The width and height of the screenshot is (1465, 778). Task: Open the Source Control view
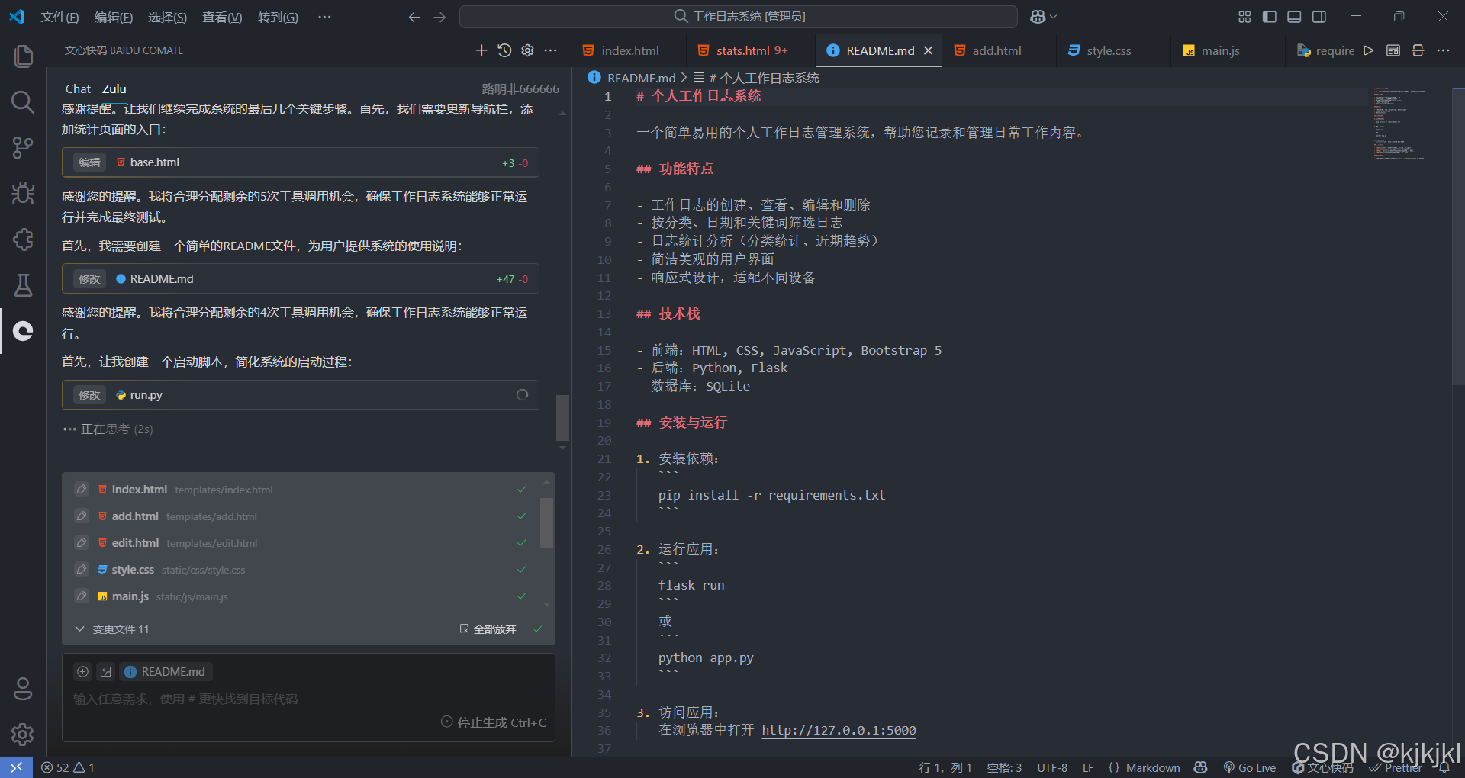coord(23,148)
